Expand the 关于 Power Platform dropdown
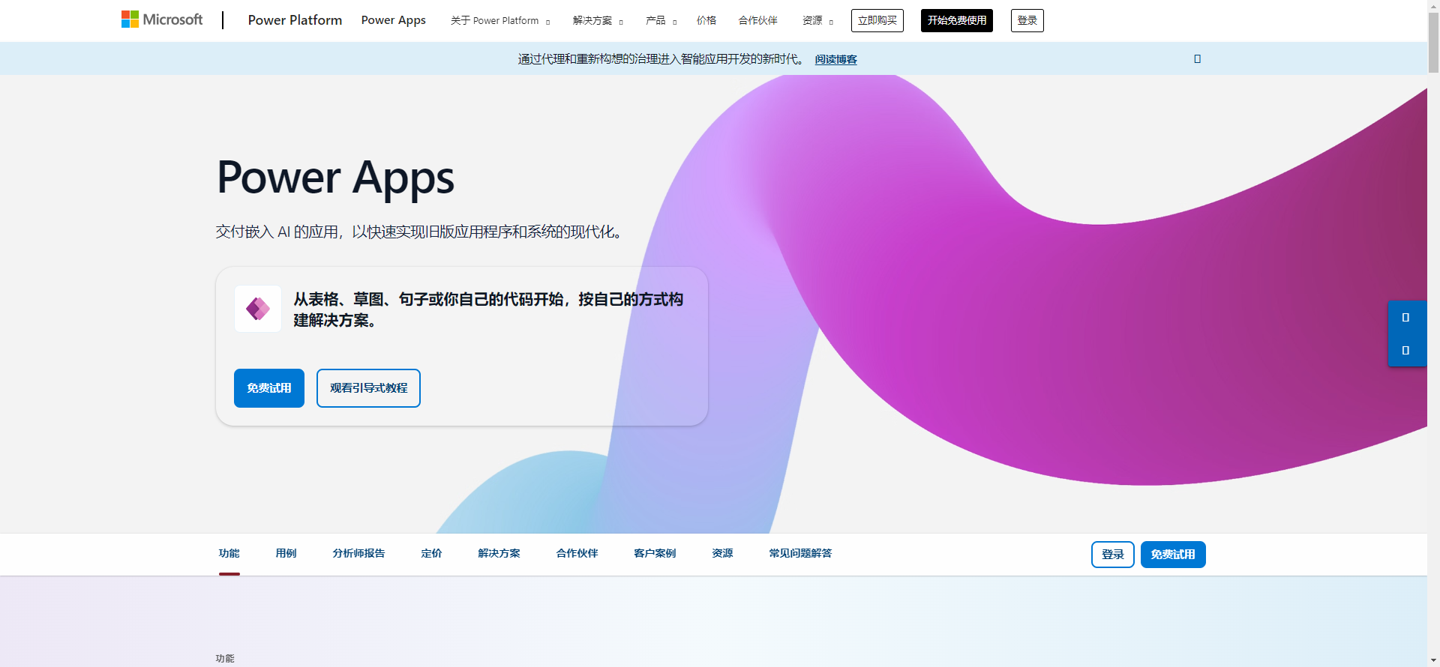Viewport: 1440px width, 667px height. click(499, 21)
